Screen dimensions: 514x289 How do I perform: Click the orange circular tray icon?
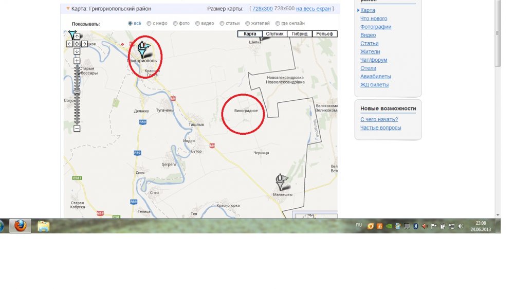point(371,226)
